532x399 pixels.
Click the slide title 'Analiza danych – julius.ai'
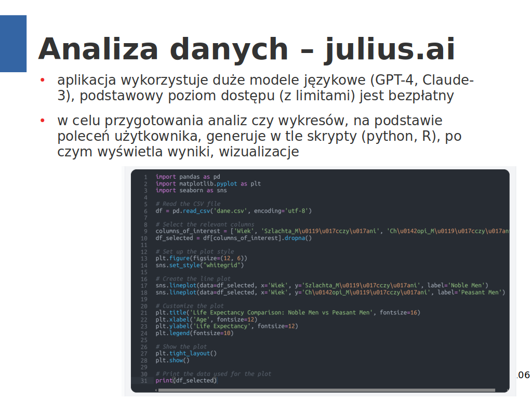(247, 49)
